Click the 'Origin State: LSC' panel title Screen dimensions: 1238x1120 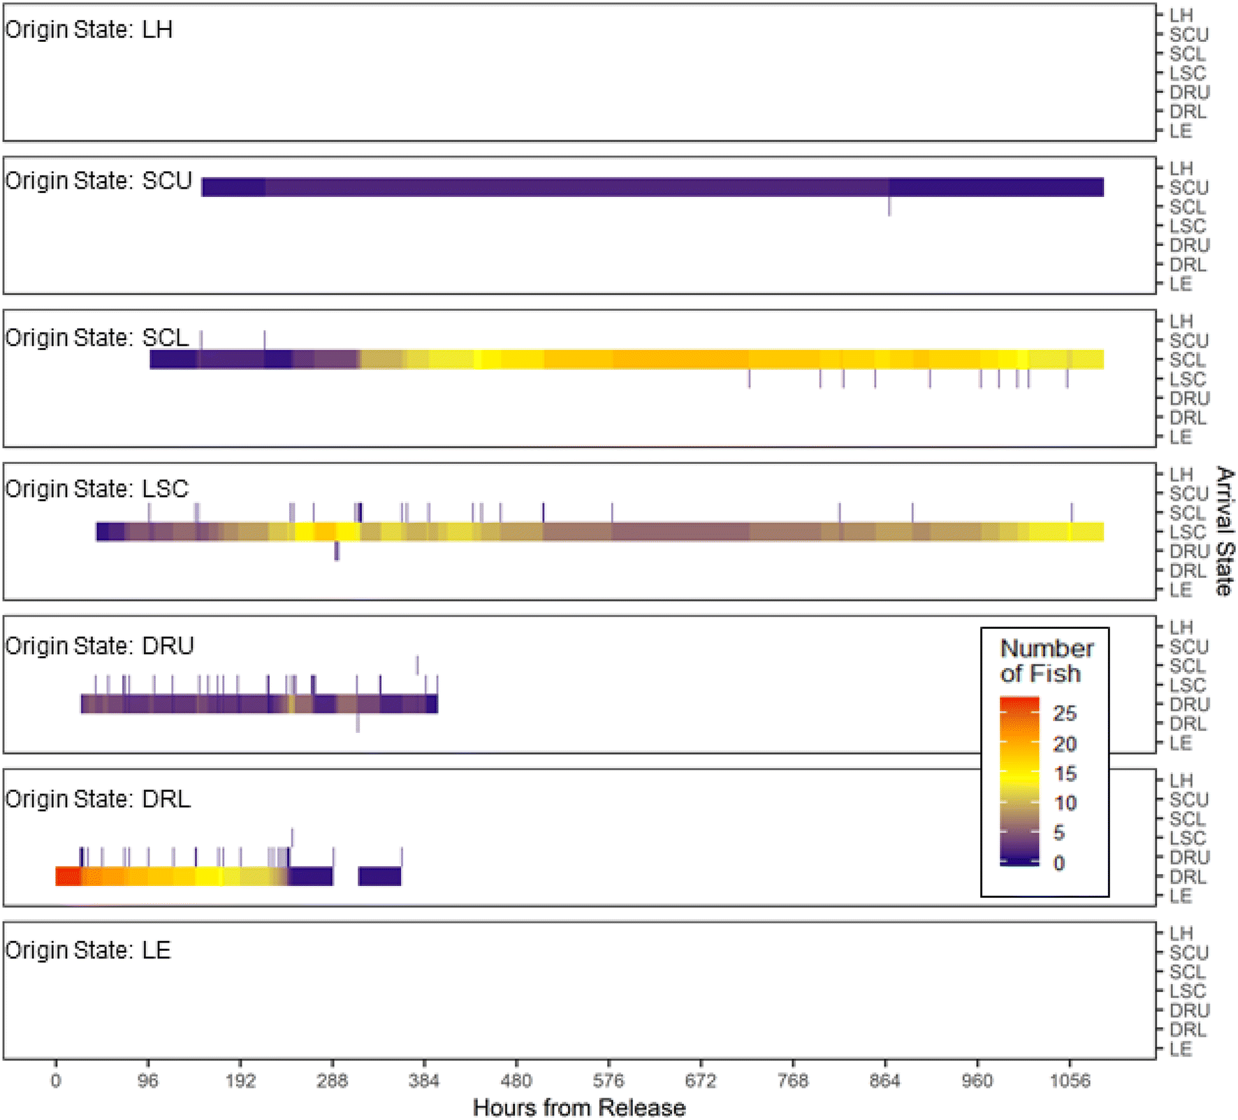tap(97, 489)
